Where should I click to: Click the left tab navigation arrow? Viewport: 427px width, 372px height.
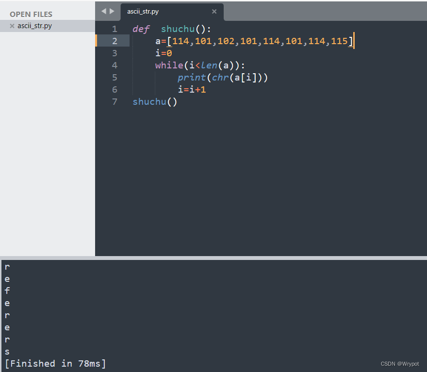pos(104,11)
